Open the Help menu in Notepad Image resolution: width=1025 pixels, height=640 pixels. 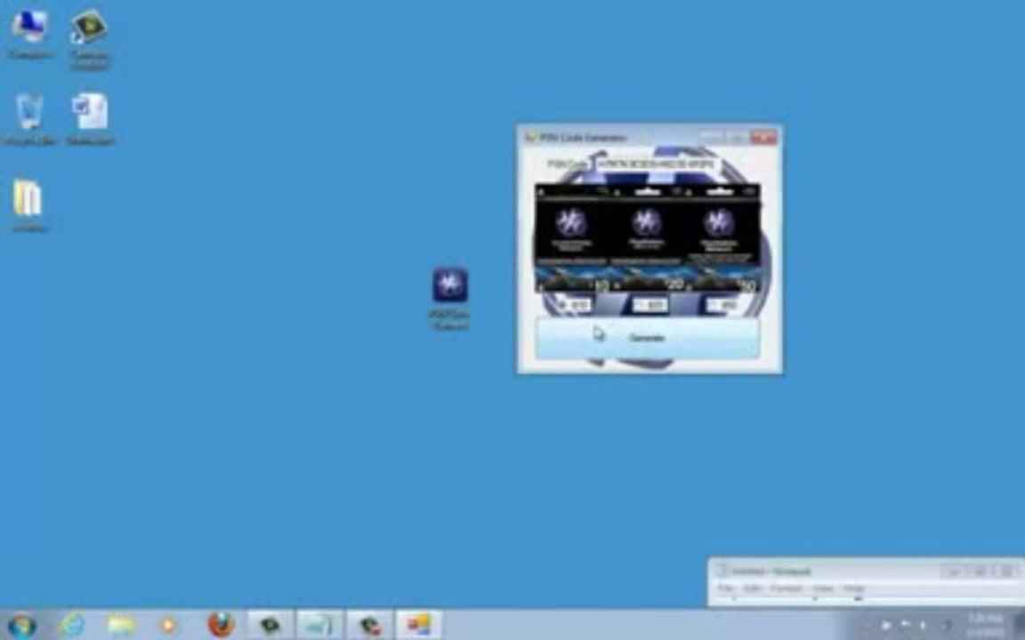854,588
